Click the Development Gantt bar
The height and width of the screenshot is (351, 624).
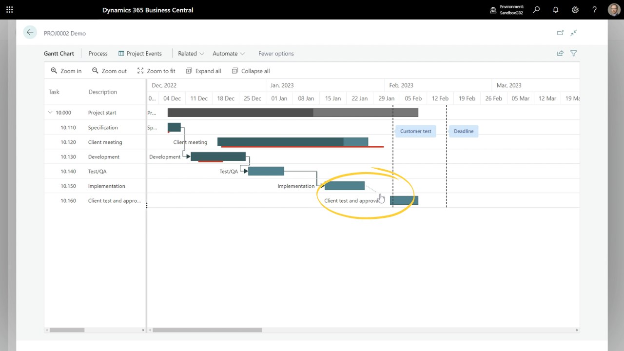[218, 156]
